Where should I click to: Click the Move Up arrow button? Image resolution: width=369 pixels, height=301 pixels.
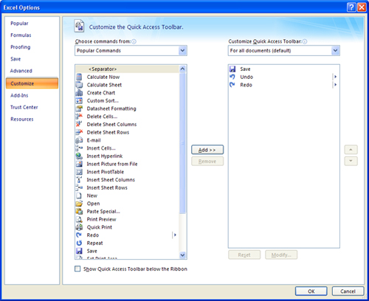(x=351, y=150)
